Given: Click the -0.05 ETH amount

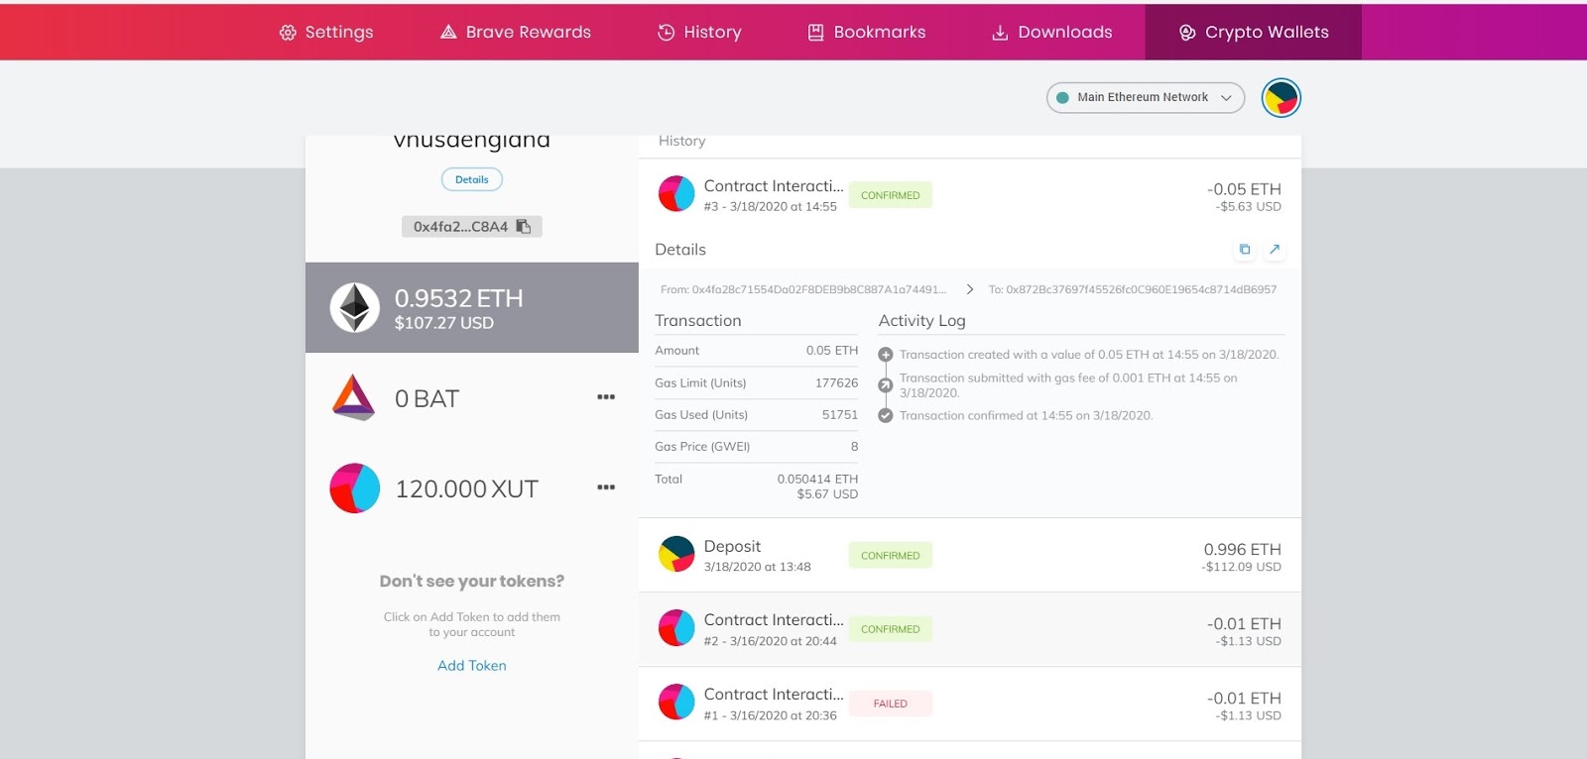Looking at the screenshot, I should [1244, 189].
